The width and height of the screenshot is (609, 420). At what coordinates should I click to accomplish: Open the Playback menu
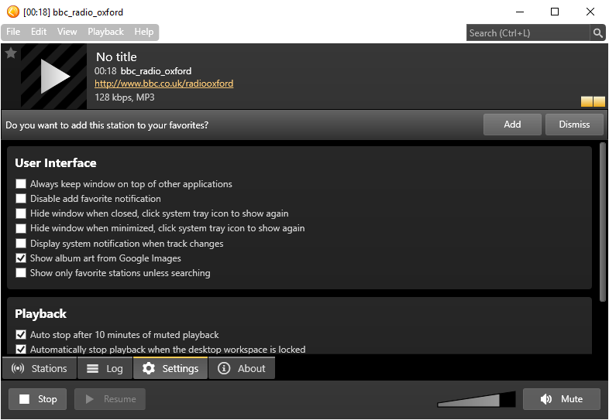(x=105, y=32)
